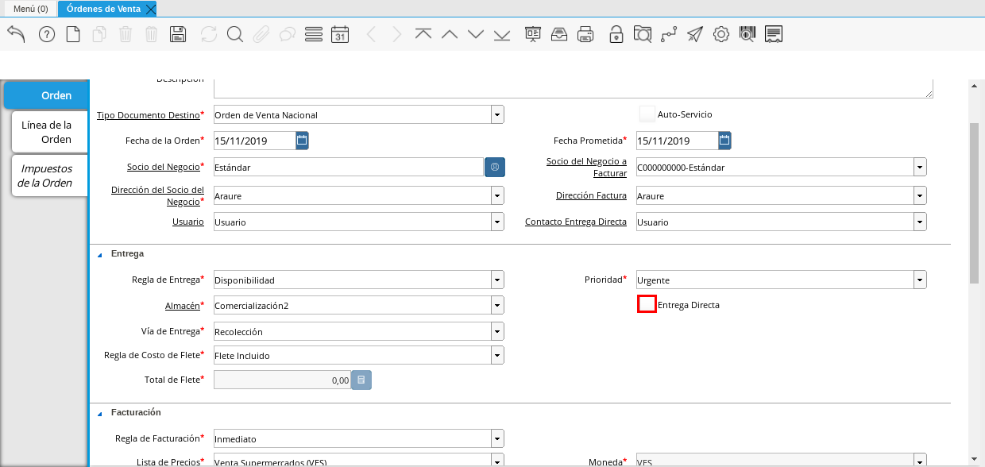Enable the Entrega Directa checkbox

point(647,304)
